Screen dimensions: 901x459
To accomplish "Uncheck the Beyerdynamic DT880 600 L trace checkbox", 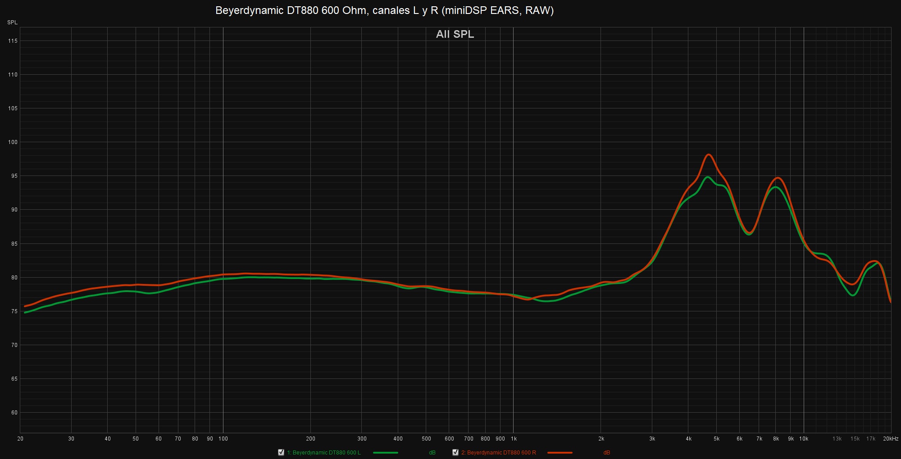I will pyautogui.click(x=281, y=452).
